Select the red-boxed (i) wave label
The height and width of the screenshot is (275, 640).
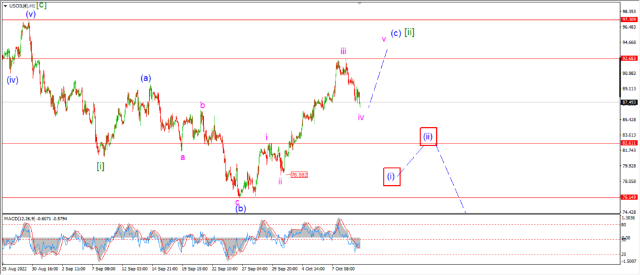pyautogui.click(x=391, y=176)
